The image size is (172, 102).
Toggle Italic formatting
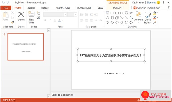click(50, 20)
